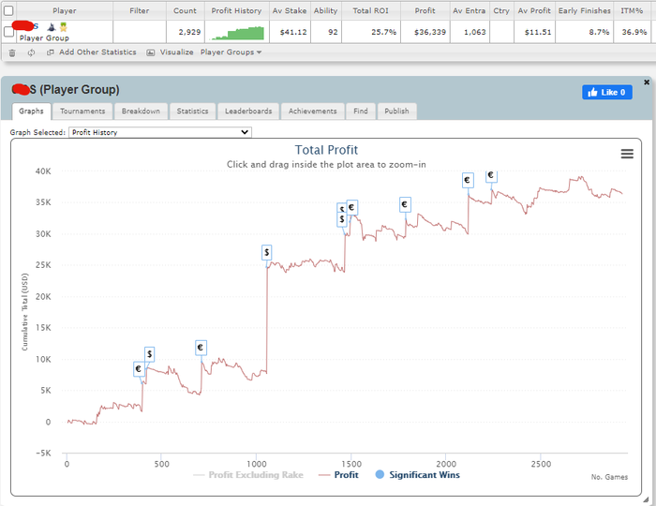Click the Visualize image icon
This screenshot has width=656, height=506.
pyautogui.click(x=151, y=52)
